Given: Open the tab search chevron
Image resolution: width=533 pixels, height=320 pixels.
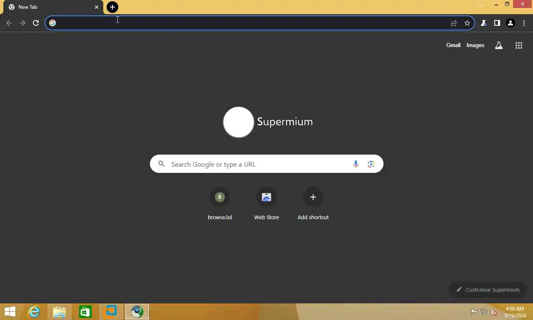Looking at the screenshot, I should click(x=481, y=5).
